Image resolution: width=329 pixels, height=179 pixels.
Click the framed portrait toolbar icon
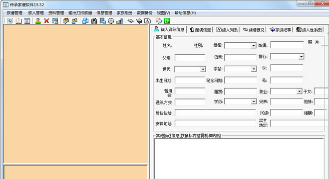tap(55, 21)
